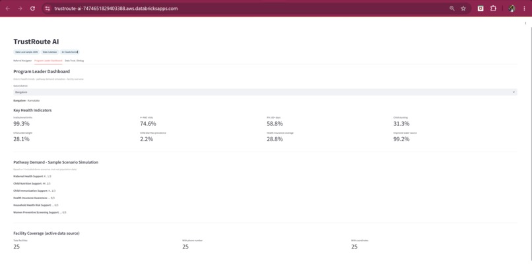Click the Data Local sample badge

point(26,52)
